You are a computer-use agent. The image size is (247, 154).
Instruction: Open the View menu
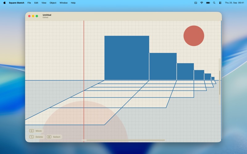44,3
